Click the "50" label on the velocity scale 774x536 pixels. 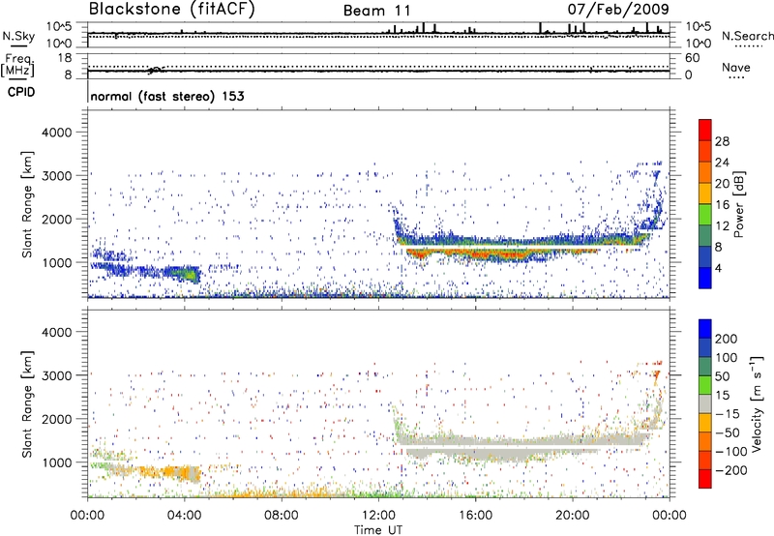(x=722, y=376)
